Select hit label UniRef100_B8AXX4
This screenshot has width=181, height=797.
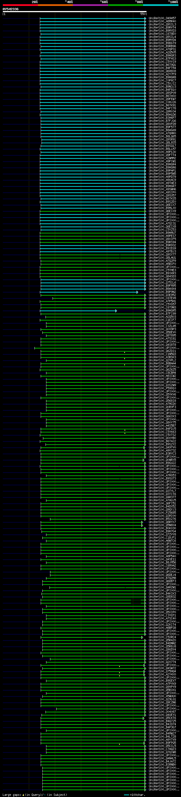162,289
